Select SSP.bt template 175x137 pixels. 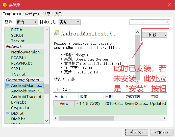[x=24, y=69]
